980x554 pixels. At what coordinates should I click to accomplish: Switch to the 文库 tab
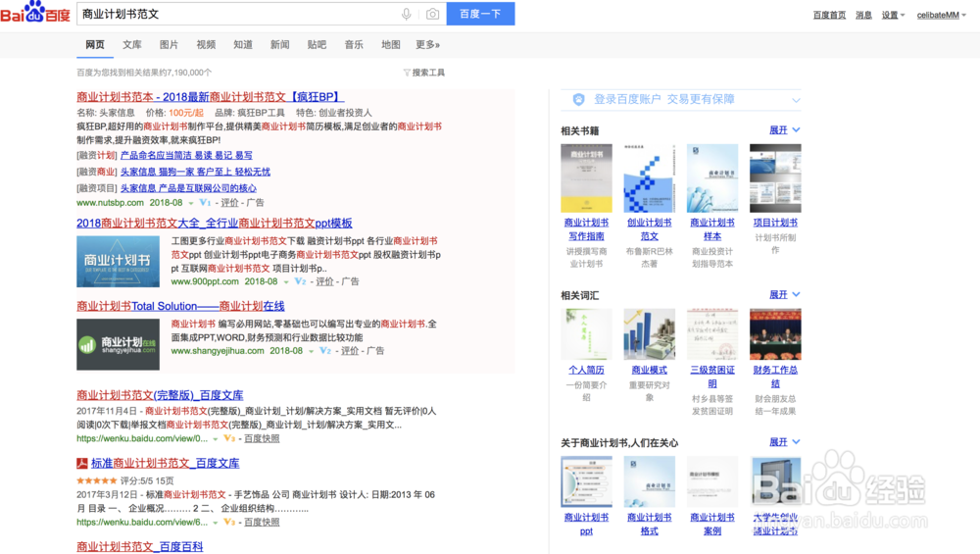132,45
